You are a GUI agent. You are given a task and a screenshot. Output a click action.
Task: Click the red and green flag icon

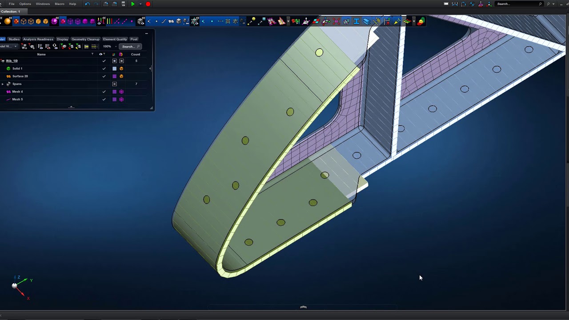point(296,21)
